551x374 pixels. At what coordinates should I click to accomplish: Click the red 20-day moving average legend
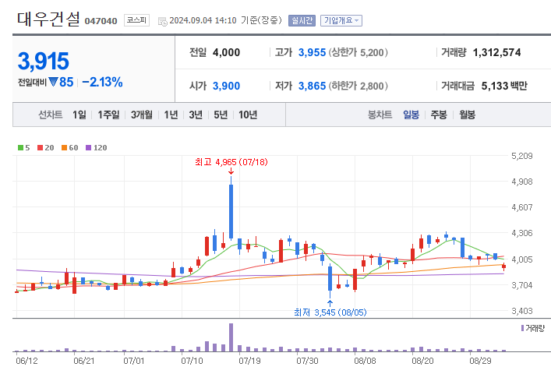coord(45,147)
